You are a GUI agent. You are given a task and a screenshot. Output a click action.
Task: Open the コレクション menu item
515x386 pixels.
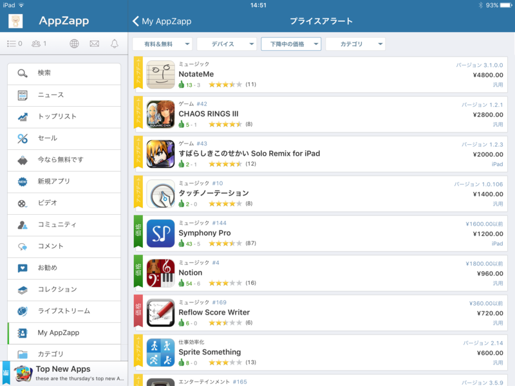pos(64,290)
